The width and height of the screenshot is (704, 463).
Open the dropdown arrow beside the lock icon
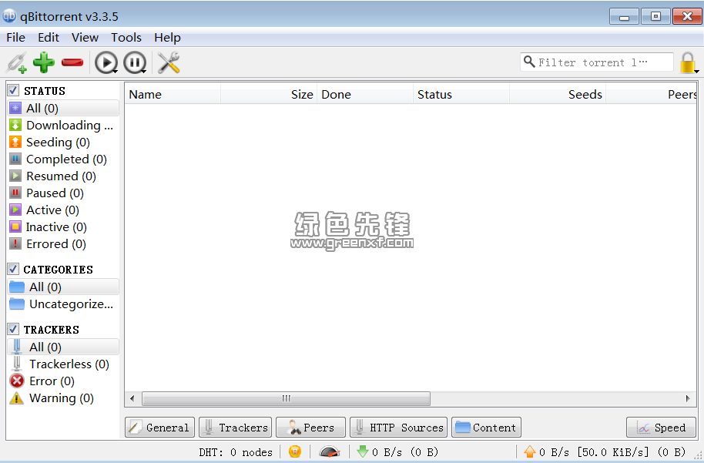[696, 72]
